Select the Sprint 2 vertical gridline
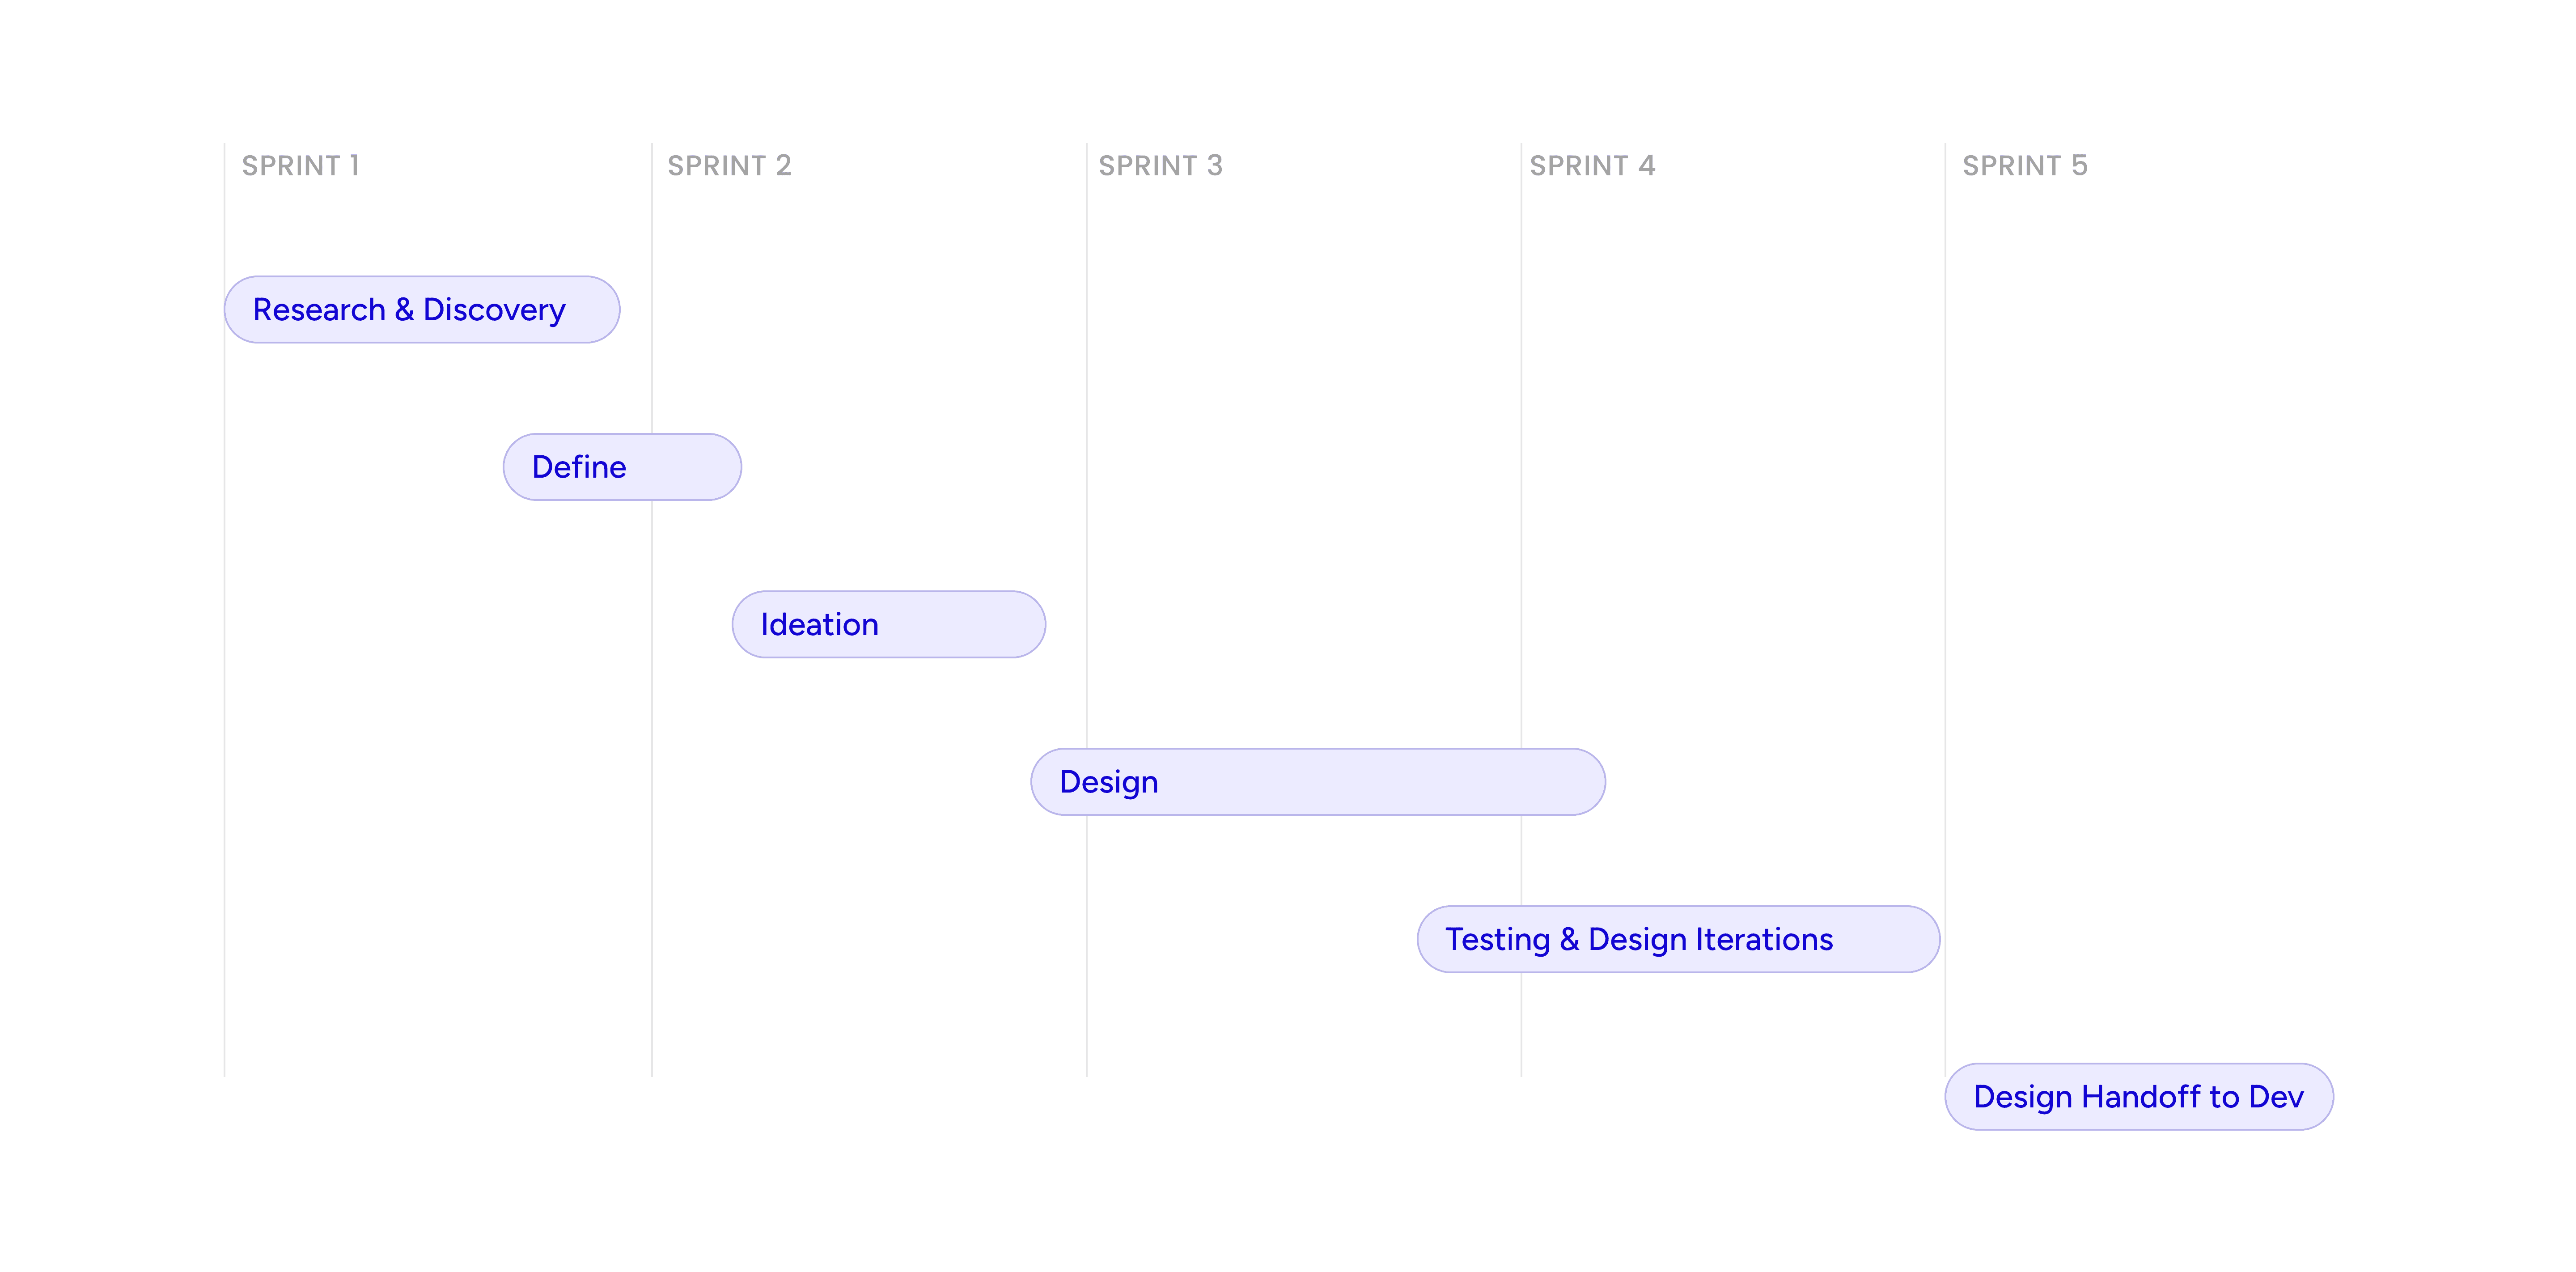Viewport: 2576px width, 1272px height. [652, 800]
